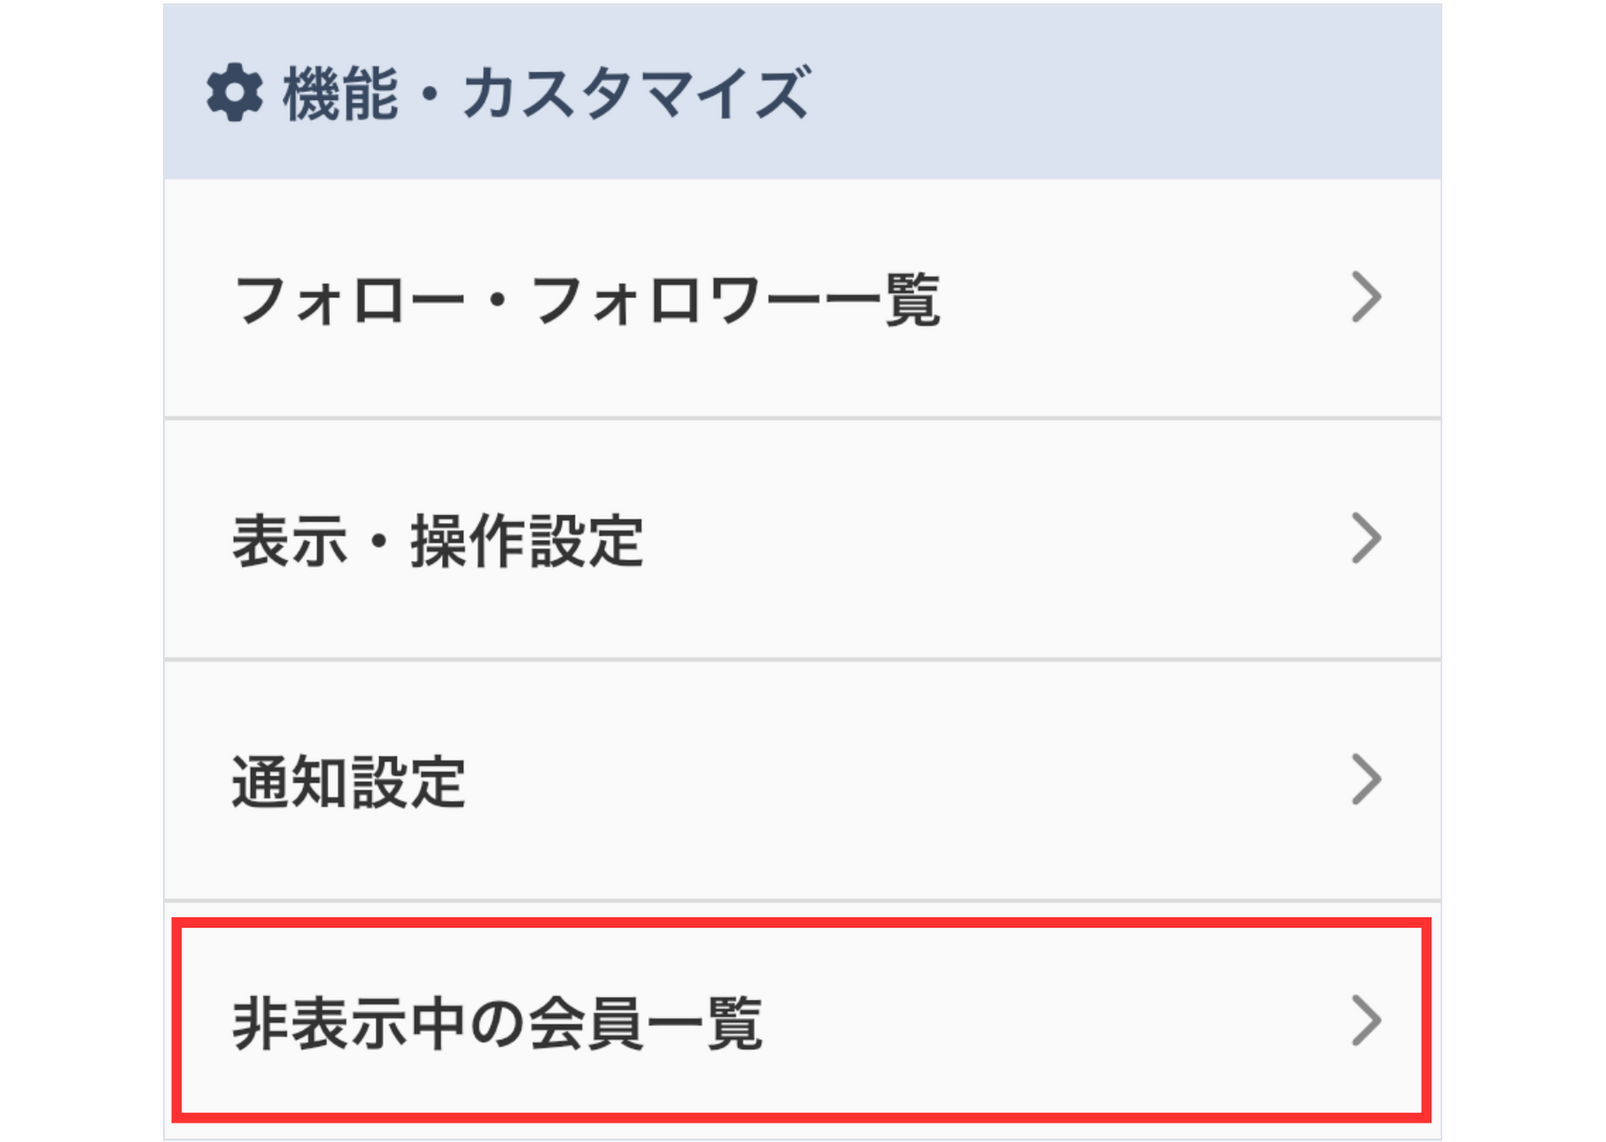The height and width of the screenshot is (1142, 1606).
Task: Hit the right arrow in the second row
Action: tap(1366, 539)
